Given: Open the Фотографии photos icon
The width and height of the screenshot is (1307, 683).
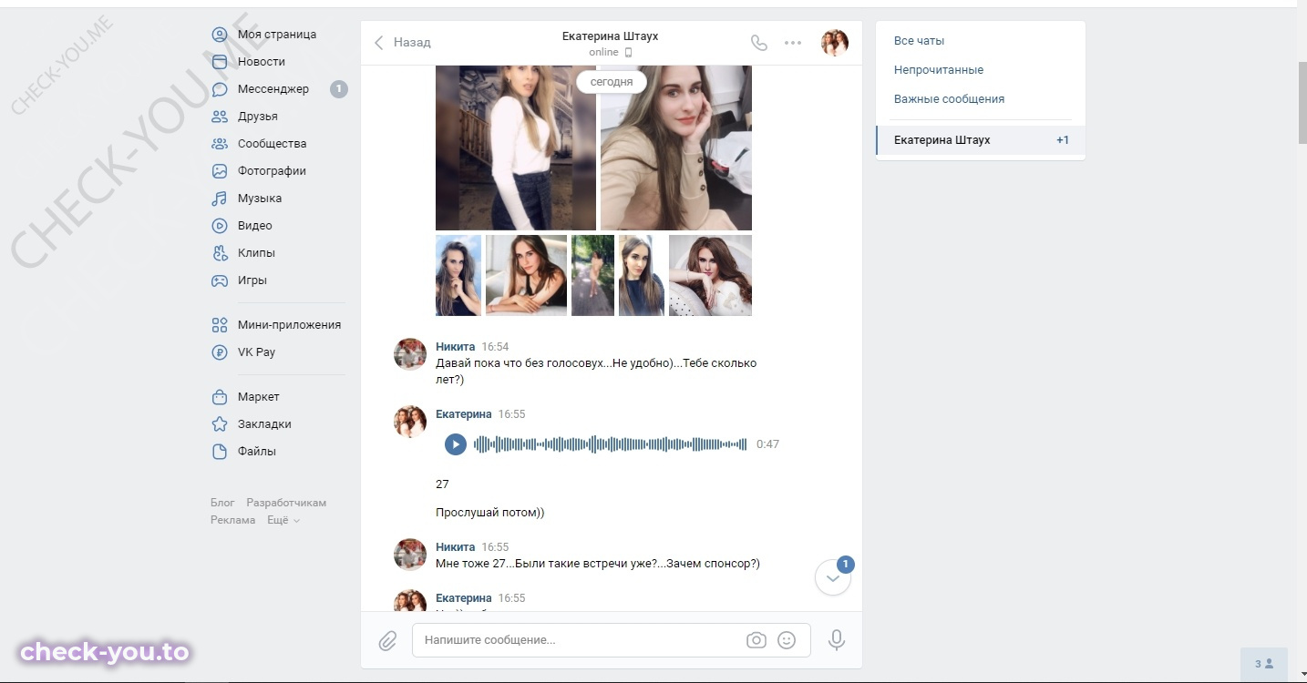Looking at the screenshot, I should 220,171.
